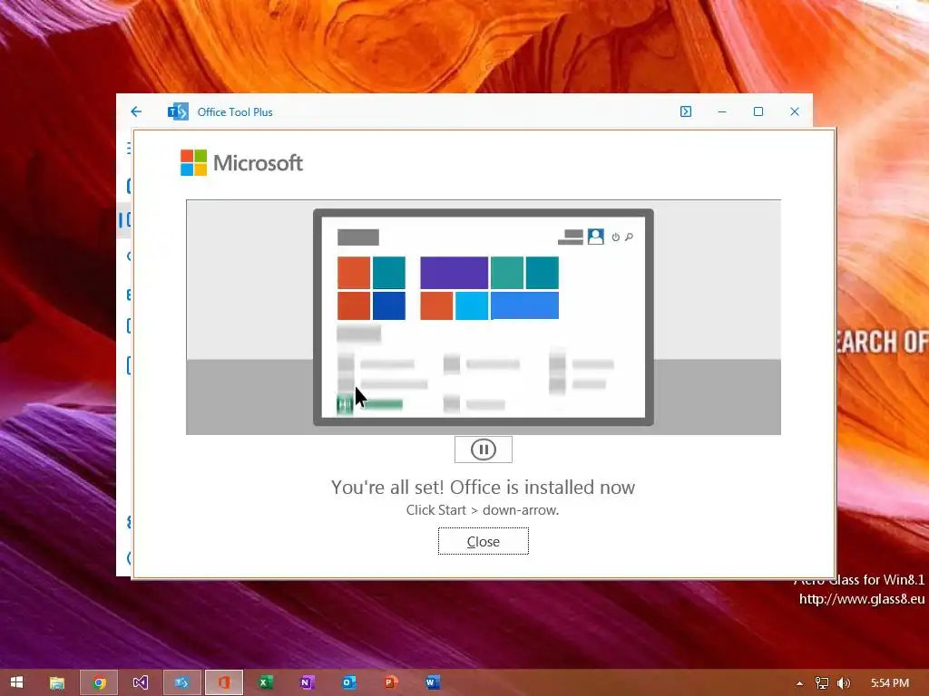Click "Click Start > down-arrow." text

[x=483, y=509]
